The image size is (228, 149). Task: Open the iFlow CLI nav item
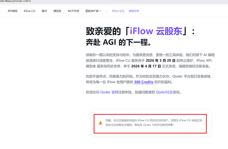coord(29,11)
